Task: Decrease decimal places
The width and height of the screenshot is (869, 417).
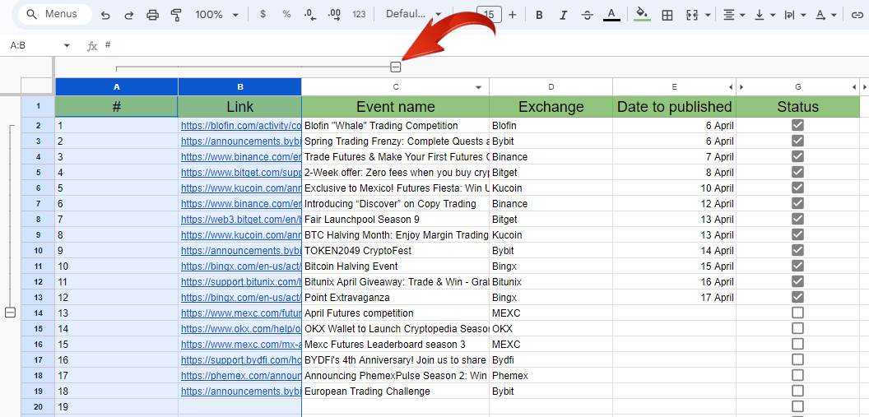Action: coord(310,15)
